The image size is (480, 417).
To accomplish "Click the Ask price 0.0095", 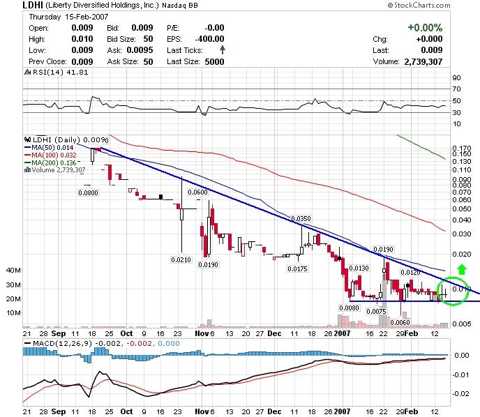I will point(140,50).
